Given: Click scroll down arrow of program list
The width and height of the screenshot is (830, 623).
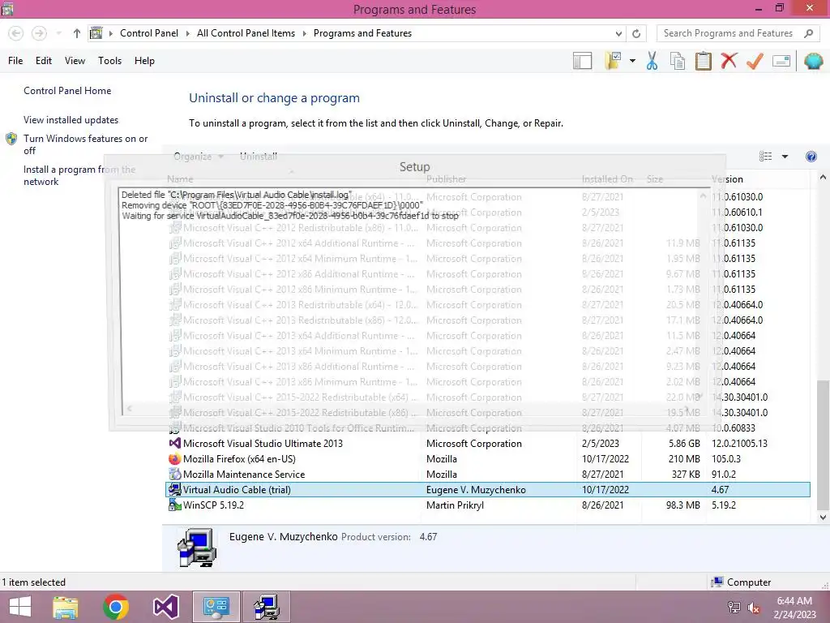Looking at the screenshot, I should (x=823, y=517).
